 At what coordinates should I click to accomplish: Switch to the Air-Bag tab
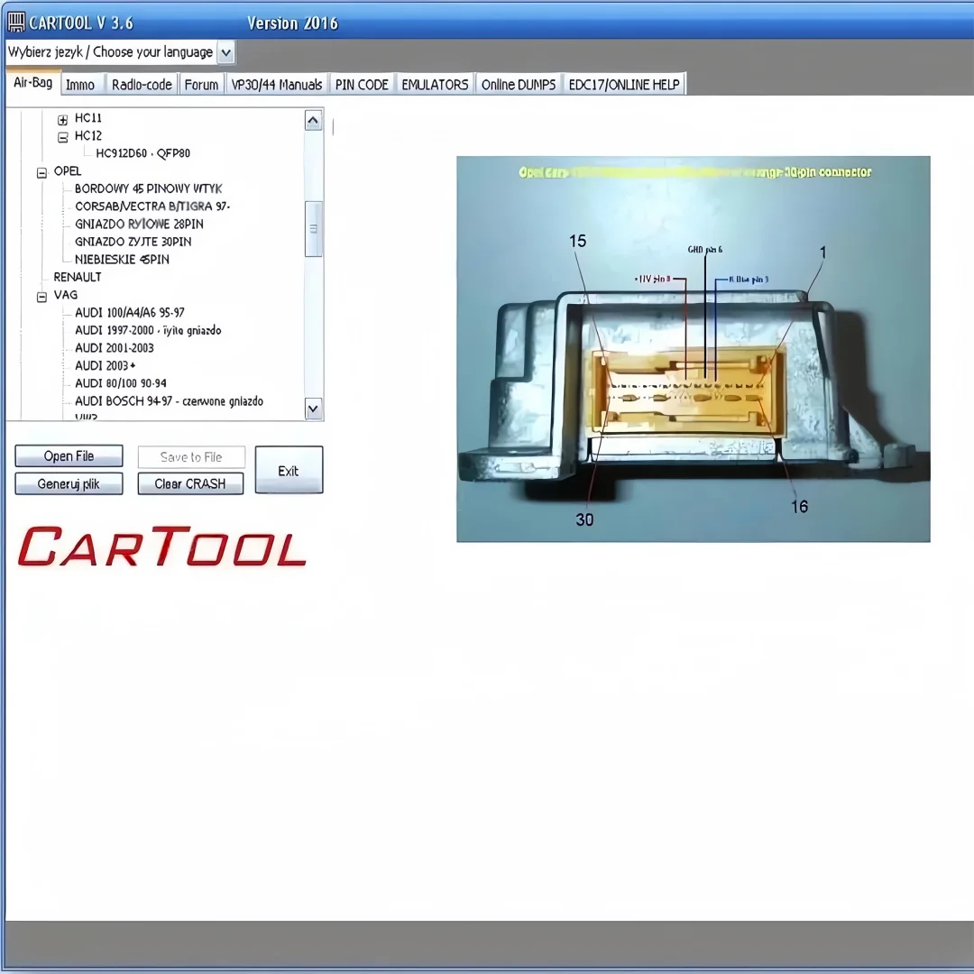[33, 83]
